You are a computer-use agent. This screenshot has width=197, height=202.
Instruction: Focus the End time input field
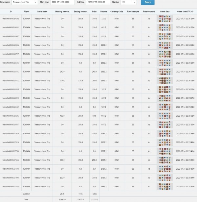(98, 2)
